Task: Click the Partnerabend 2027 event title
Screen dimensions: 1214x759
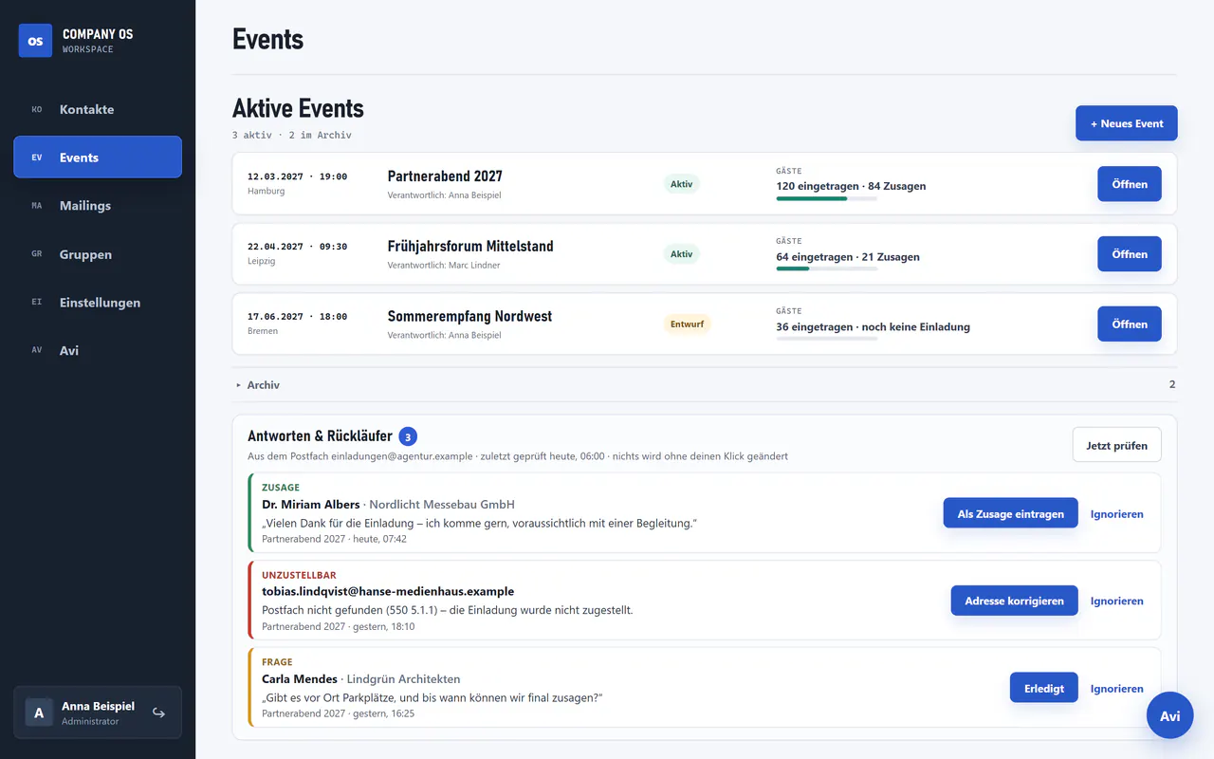Action: (x=445, y=176)
